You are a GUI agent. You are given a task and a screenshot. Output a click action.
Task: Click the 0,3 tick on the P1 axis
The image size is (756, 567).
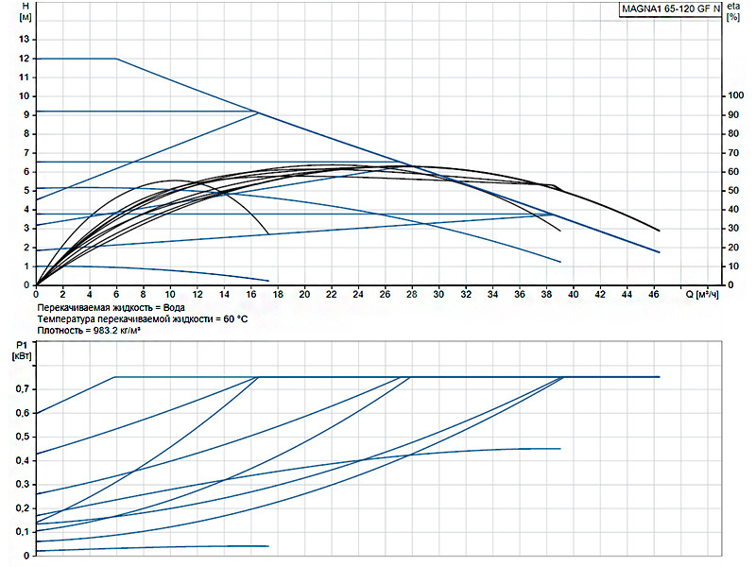pyautogui.click(x=23, y=484)
